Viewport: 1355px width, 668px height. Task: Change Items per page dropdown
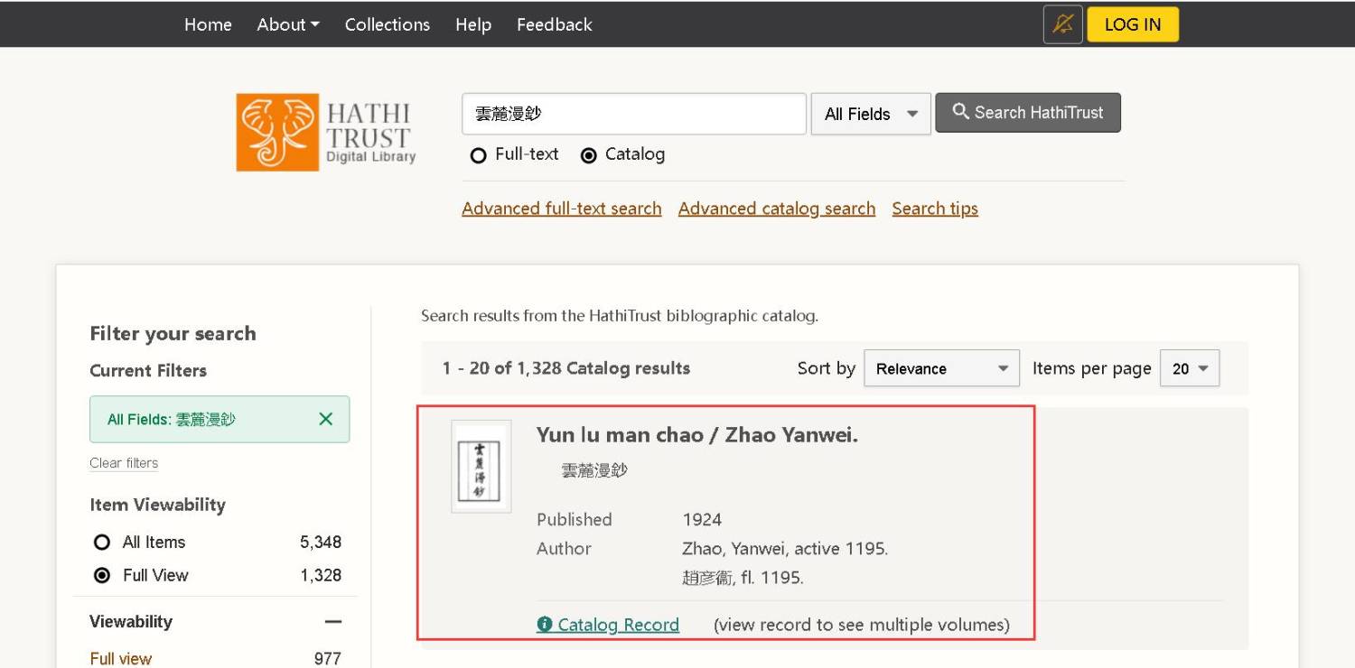(1189, 368)
